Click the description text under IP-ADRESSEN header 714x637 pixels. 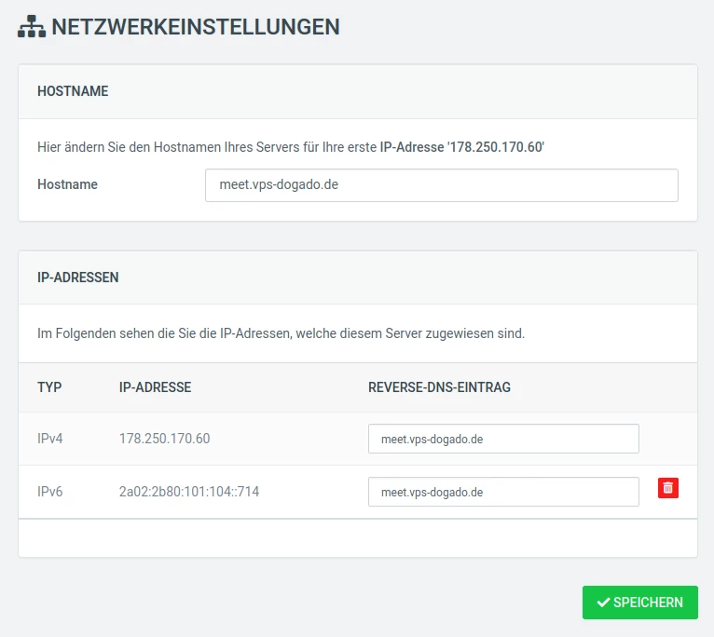[x=281, y=333]
